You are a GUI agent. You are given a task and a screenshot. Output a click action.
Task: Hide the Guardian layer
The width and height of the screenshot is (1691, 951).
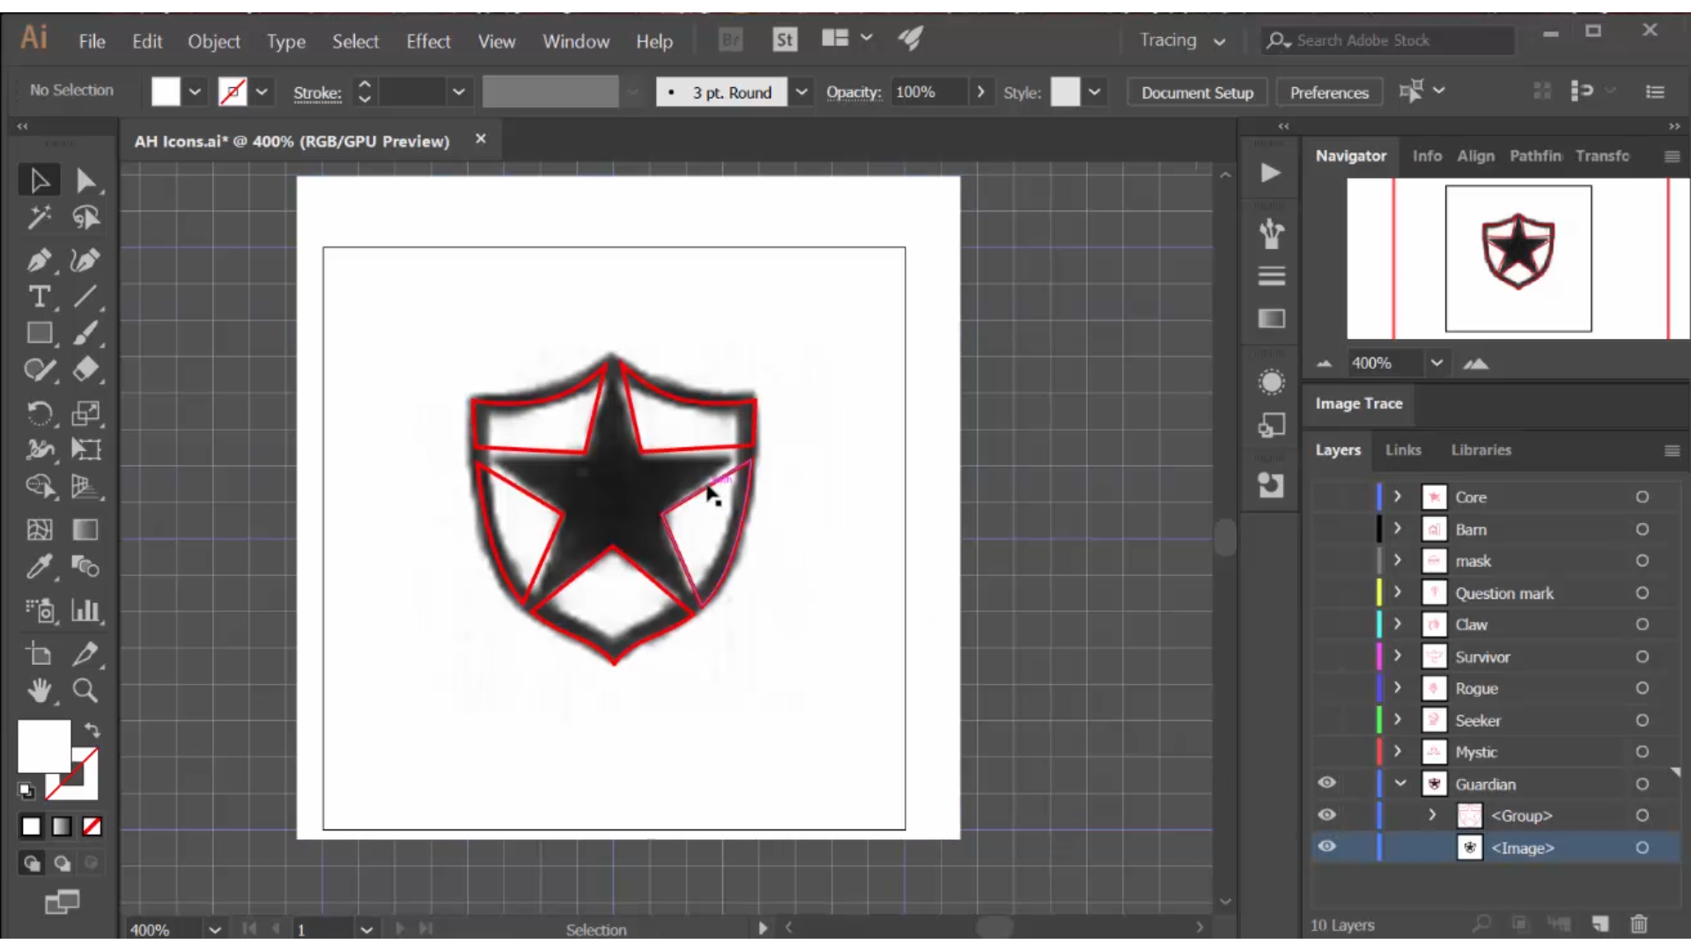[1328, 783]
